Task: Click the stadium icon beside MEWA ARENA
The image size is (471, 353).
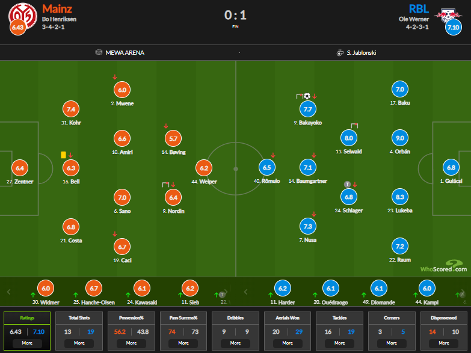Action: click(x=99, y=52)
